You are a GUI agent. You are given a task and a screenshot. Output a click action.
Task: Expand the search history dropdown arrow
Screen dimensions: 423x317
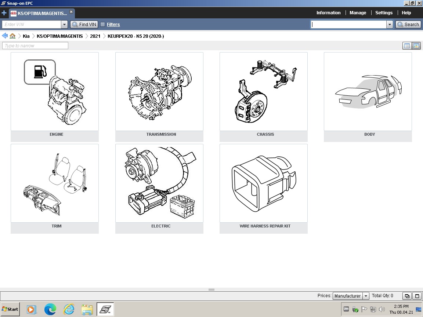point(390,25)
